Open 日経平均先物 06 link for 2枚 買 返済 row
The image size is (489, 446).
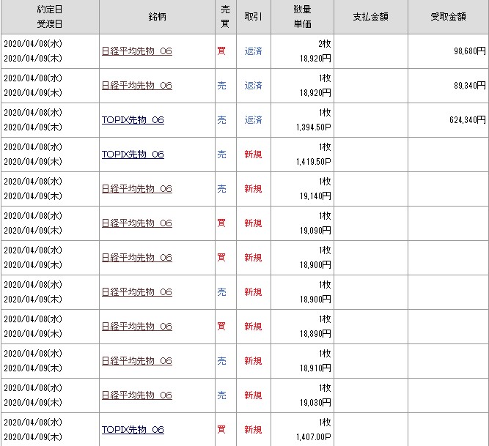(x=136, y=51)
